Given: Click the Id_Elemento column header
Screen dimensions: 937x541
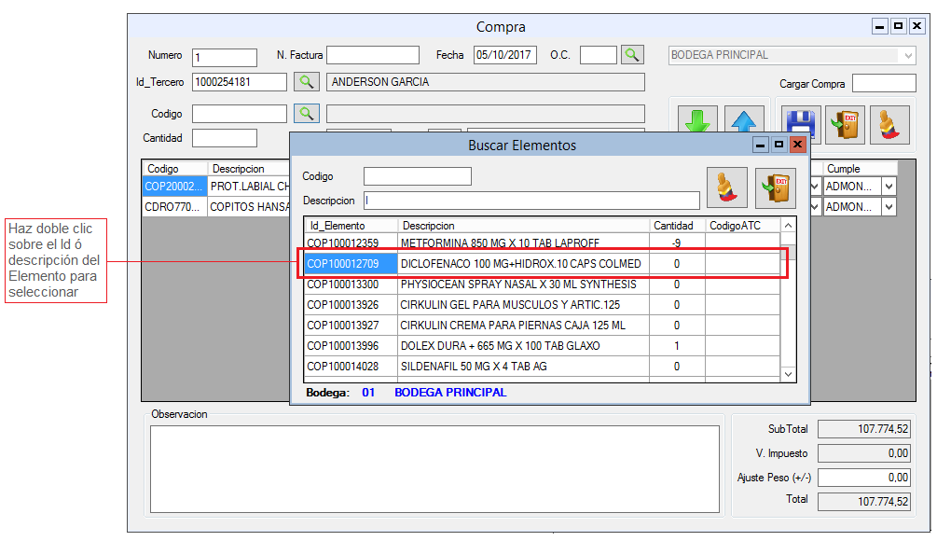Looking at the screenshot, I should 351,226.
